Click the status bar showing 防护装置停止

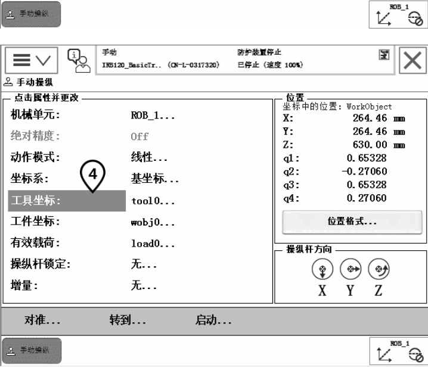245,60
